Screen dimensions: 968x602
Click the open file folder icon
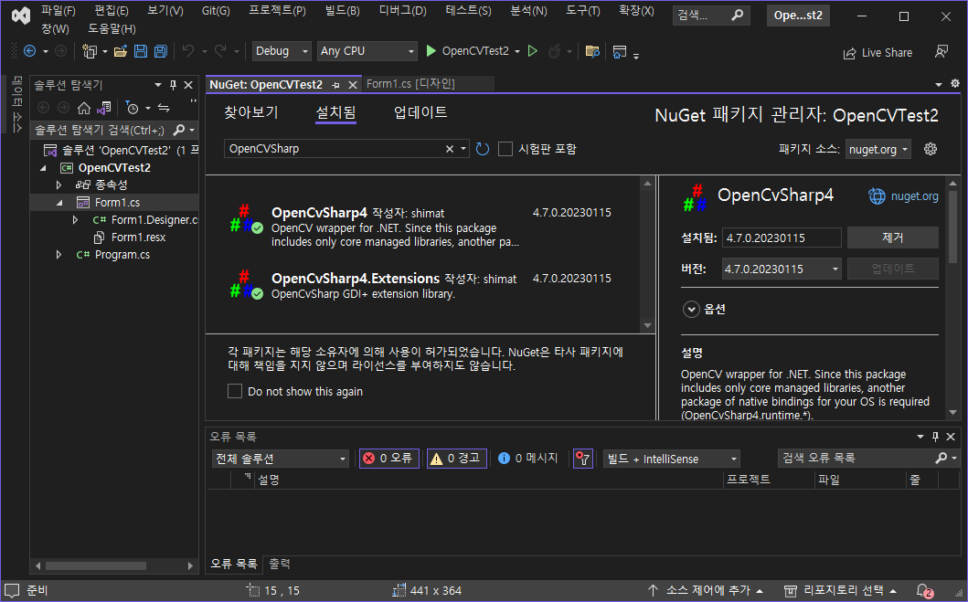point(121,51)
